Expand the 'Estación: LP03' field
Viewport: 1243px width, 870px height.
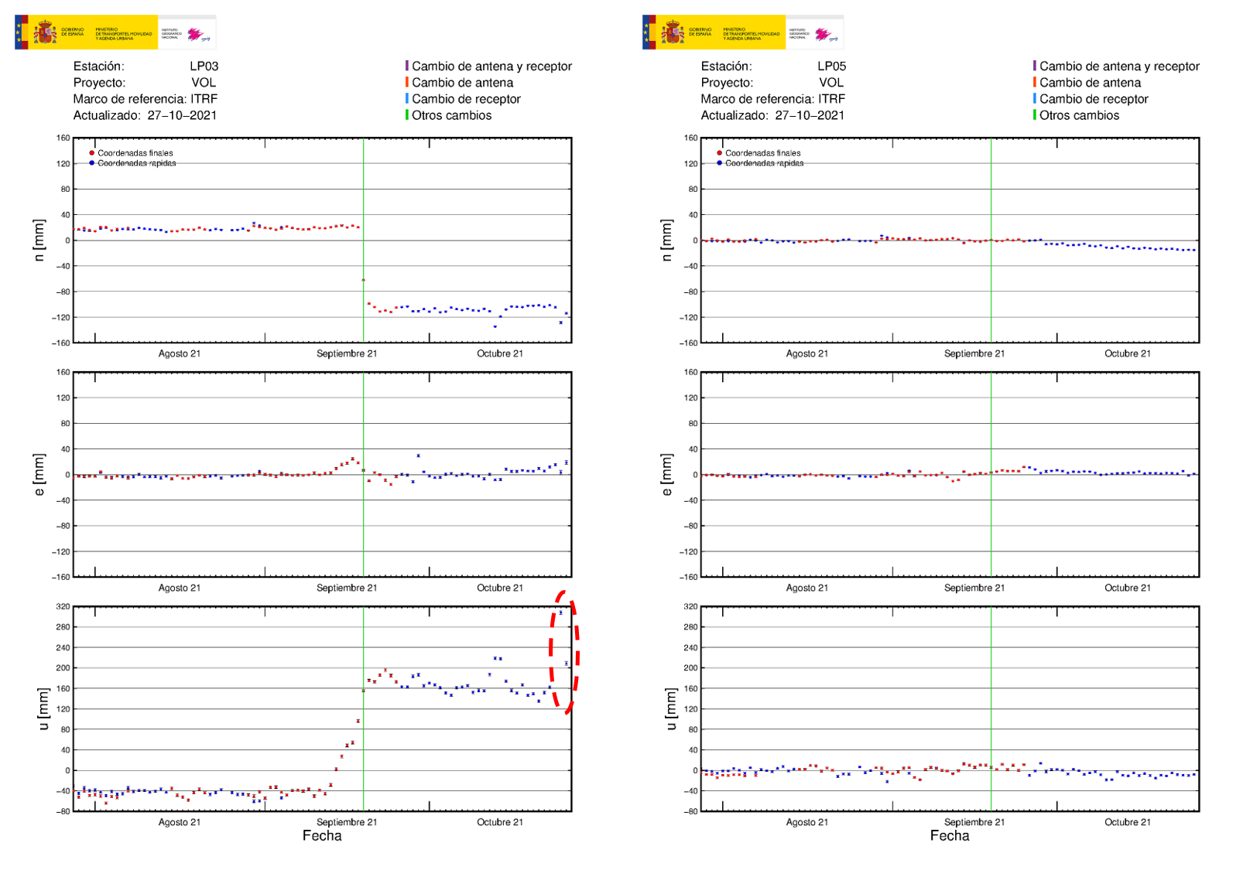tap(144, 67)
